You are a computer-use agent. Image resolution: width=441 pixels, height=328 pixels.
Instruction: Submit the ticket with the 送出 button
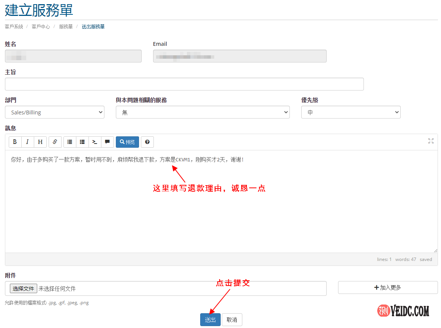210,320
